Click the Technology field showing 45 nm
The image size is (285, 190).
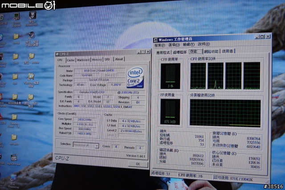80,85
